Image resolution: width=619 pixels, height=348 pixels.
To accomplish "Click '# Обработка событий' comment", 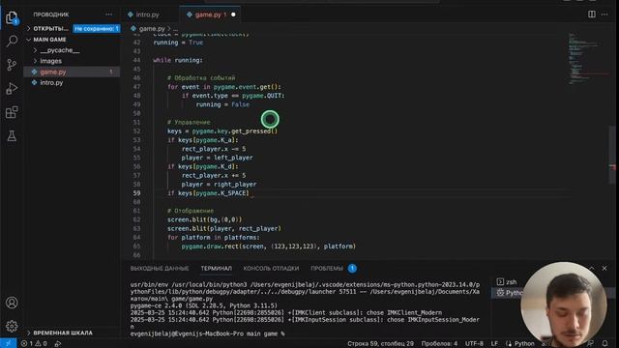I will click(x=201, y=78).
